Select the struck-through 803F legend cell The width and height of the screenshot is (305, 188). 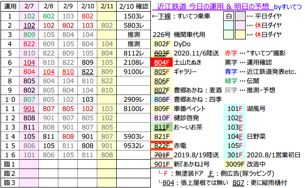[x=161, y=53]
